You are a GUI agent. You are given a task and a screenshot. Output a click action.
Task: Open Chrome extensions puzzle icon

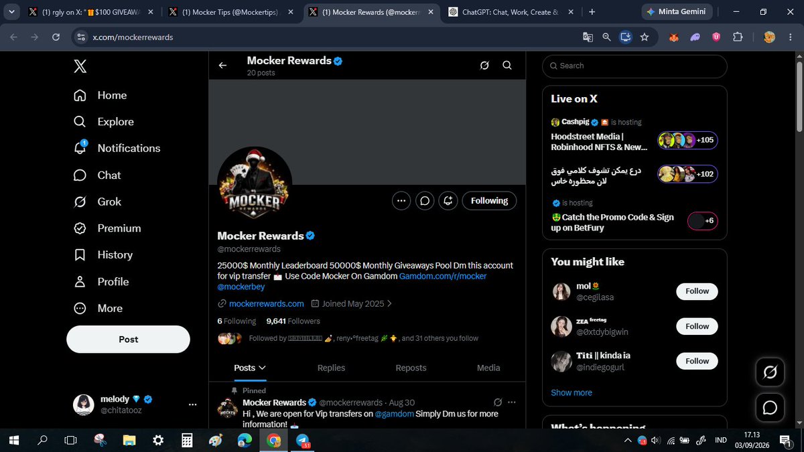[738, 37]
